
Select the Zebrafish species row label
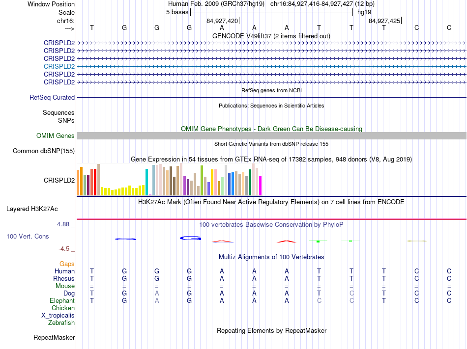coord(61,323)
